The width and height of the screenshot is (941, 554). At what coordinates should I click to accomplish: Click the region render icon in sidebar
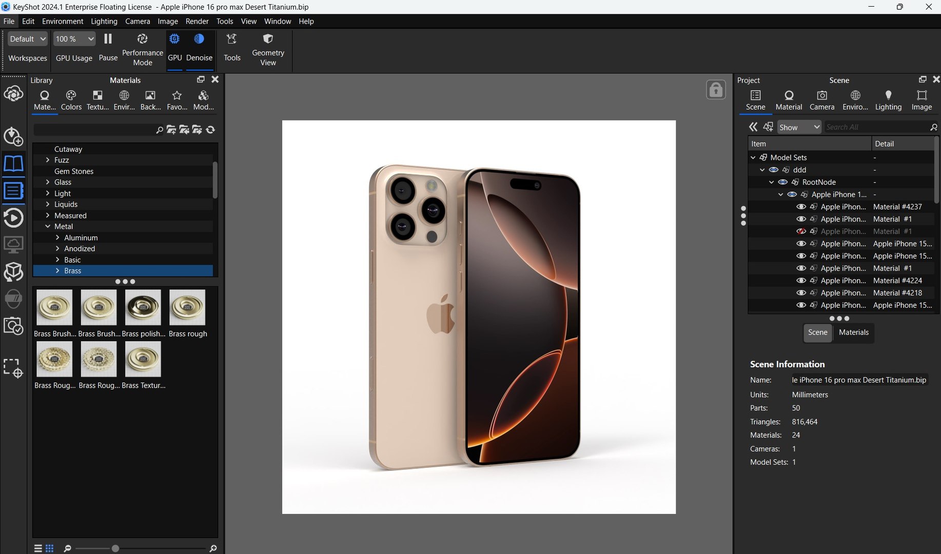click(13, 368)
